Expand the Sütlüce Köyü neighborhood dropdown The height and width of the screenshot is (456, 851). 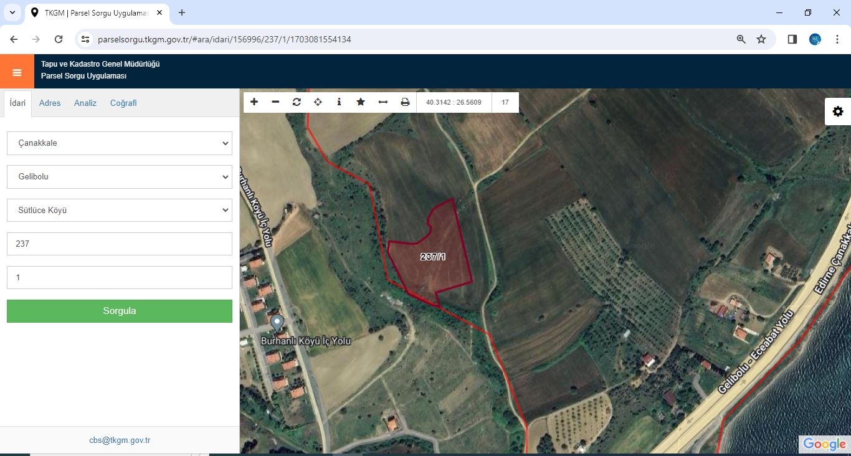click(120, 211)
